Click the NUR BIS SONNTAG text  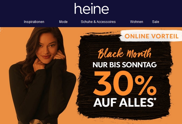(x=125, y=65)
